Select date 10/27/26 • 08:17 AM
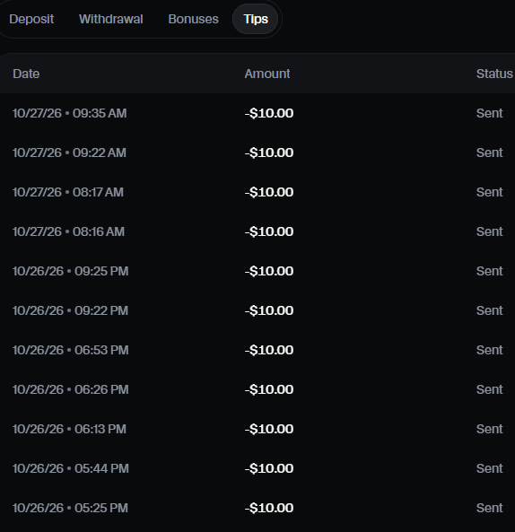Image resolution: width=515 pixels, height=532 pixels. (x=68, y=192)
